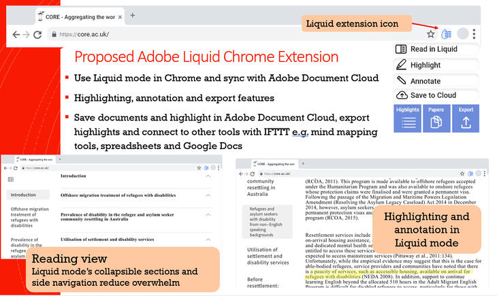497x296 pixels.
Task: Open the Papers button
Action: [x=436, y=118]
